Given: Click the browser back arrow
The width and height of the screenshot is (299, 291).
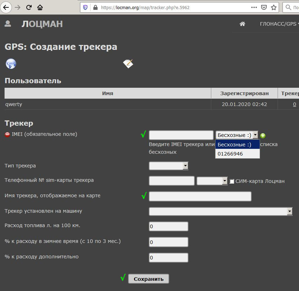Looking at the screenshot, I should click(x=7, y=7).
